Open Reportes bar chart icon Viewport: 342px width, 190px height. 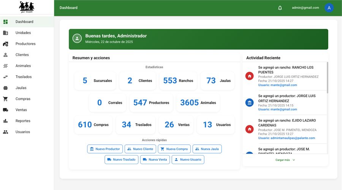coord(5,121)
